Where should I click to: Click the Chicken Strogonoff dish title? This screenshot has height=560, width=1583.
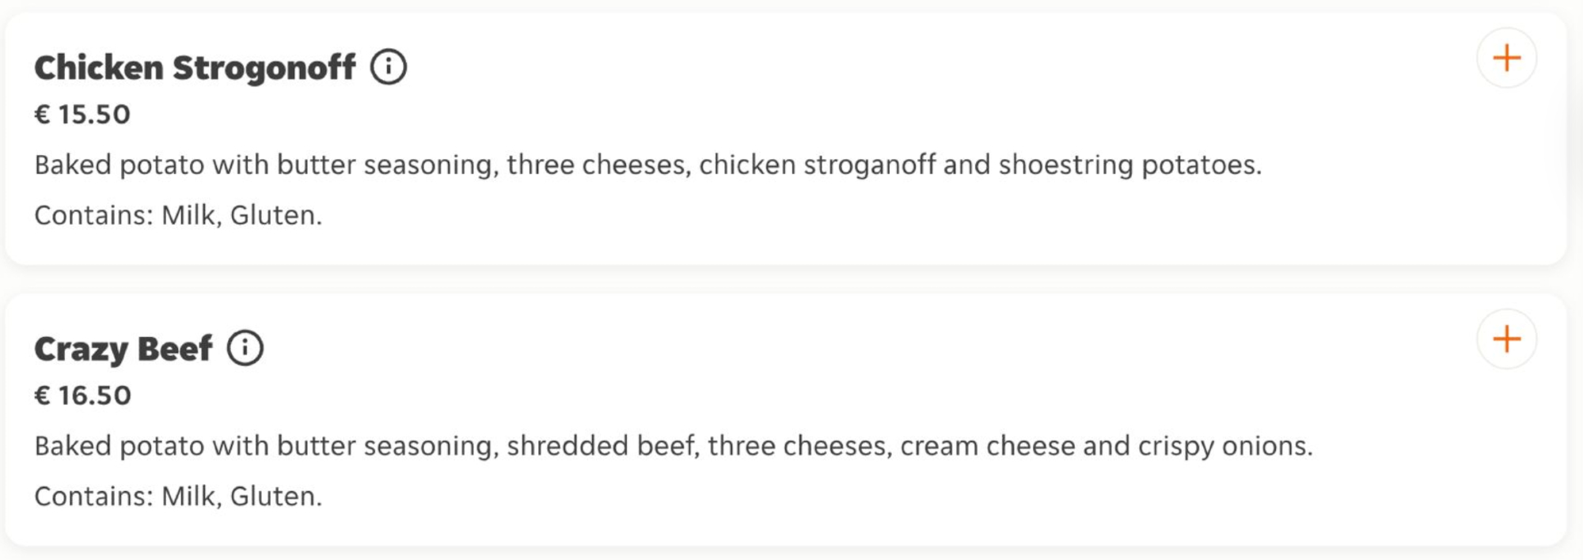[195, 68]
